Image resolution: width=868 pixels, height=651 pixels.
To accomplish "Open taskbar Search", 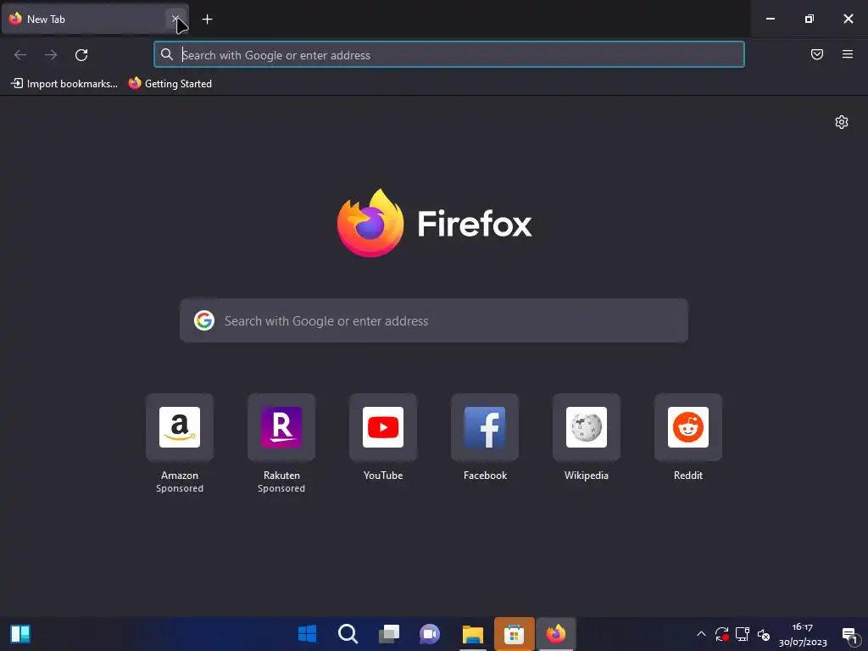I will pyautogui.click(x=348, y=634).
